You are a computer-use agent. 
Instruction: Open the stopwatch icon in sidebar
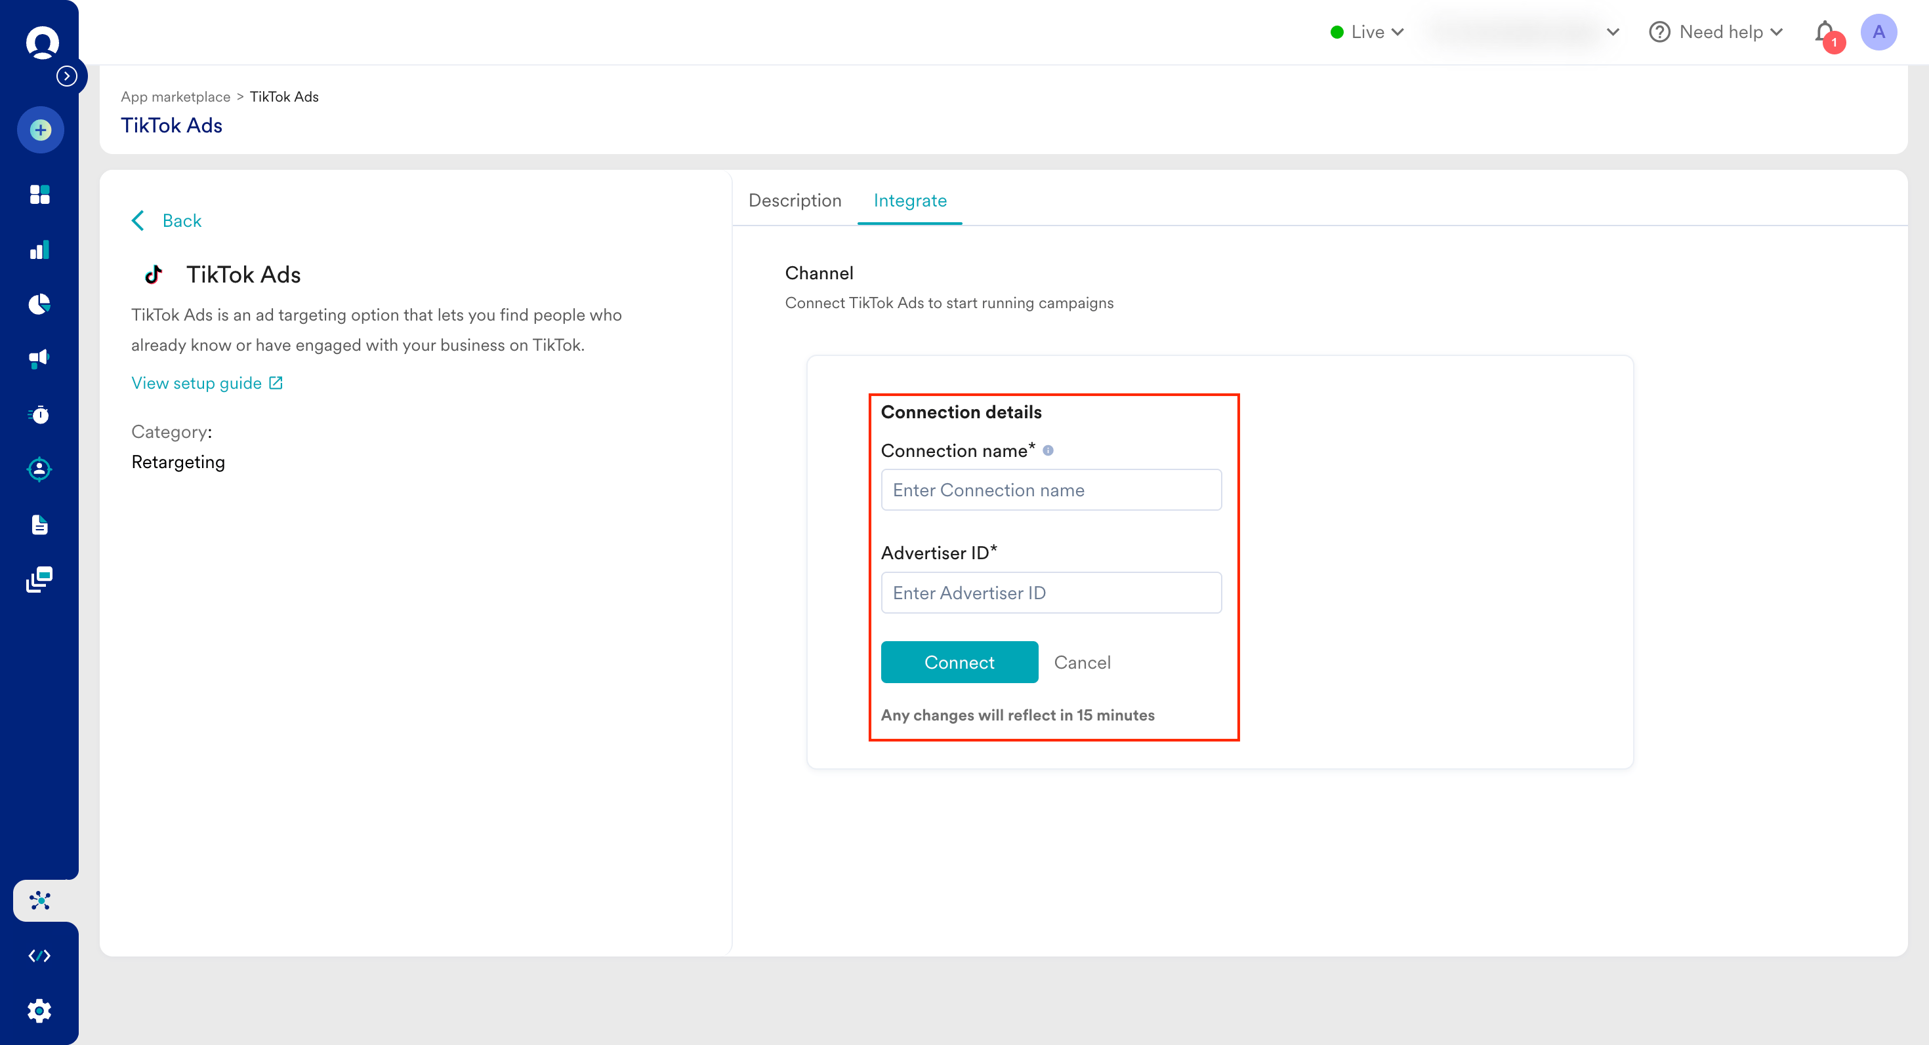coord(39,414)
